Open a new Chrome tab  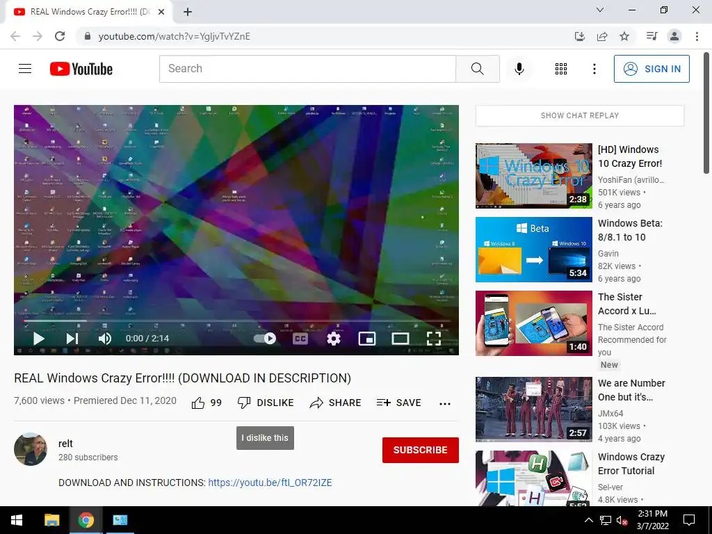[188, 13]
